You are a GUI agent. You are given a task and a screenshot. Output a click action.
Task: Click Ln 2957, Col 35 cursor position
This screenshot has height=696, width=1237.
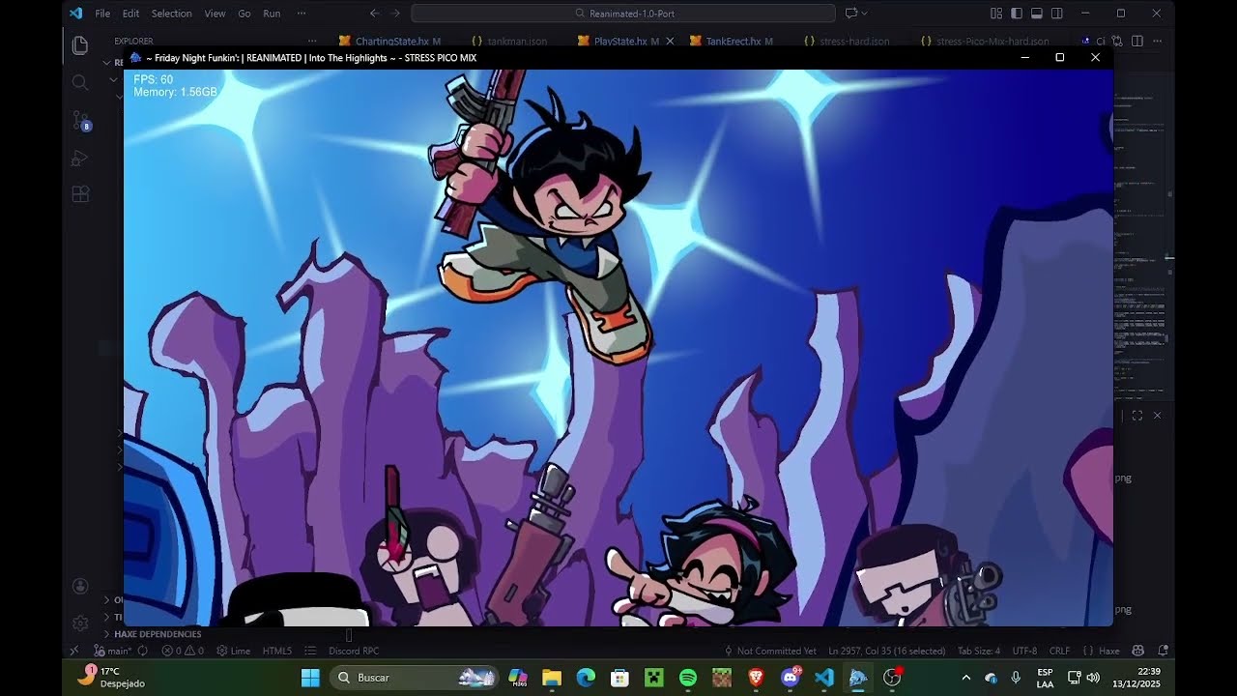coord(887,651)
